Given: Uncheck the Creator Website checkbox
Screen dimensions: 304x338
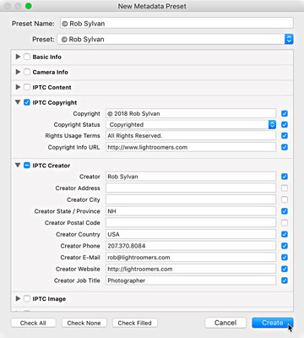Looking at the screenshot, I should [285, 269].
